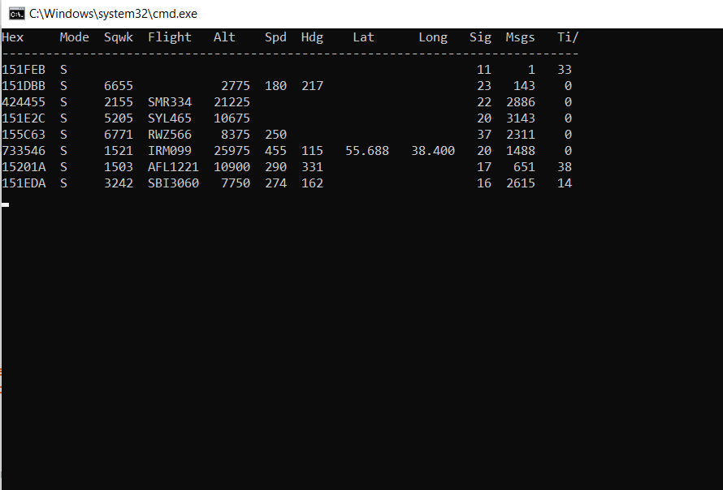Click squawk code 1521
Viewport: 723px width, 490px height.
click(x=119, y=151)
